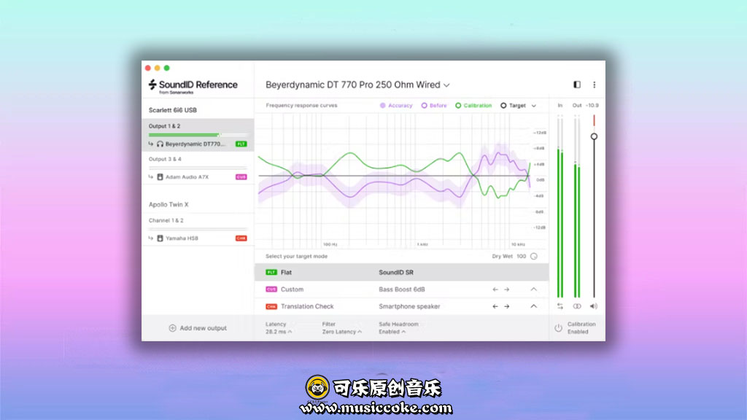Click the Dry Wet knob
This screenshot has height=420, width=747.
tap(534, 256)
